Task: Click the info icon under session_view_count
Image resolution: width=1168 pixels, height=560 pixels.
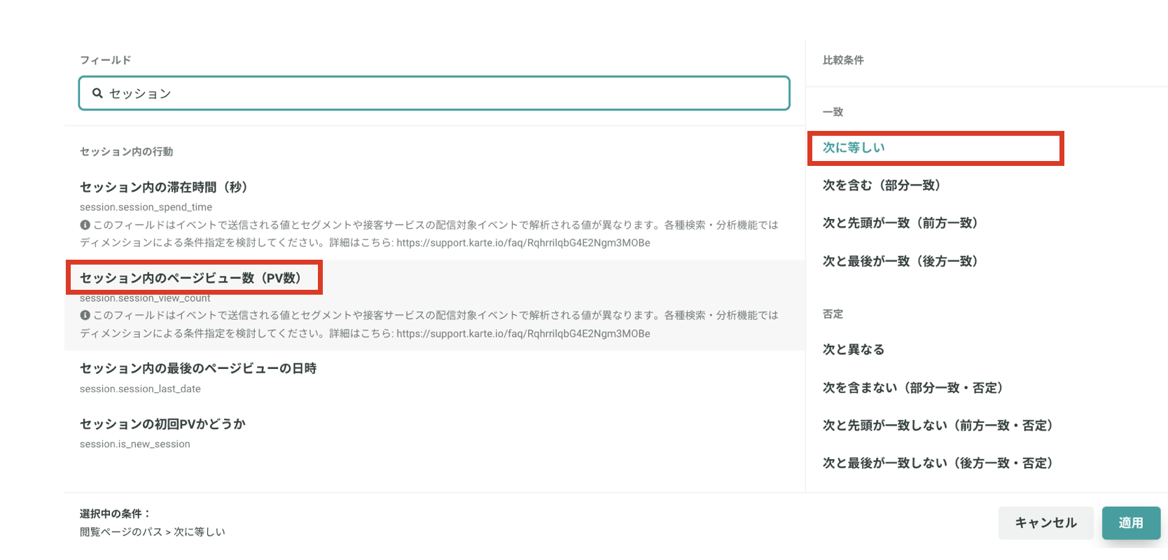Action: [x=85, y=315]
